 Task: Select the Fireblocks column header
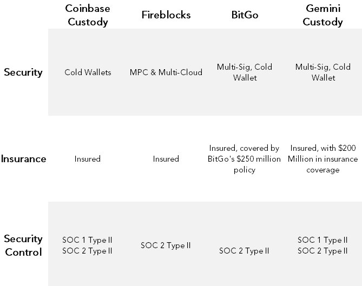pos(166,15)
